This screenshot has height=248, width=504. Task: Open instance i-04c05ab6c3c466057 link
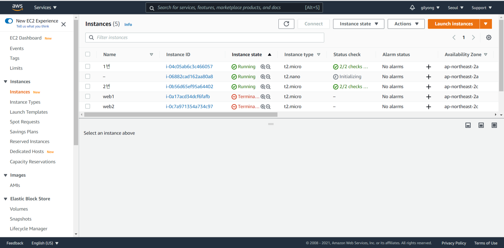189,67
